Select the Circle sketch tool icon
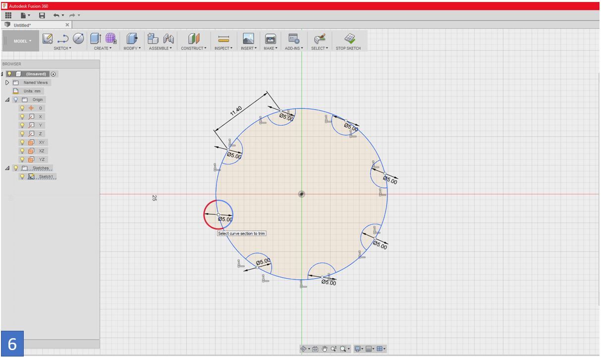The height and width of the screenshot is (358, 601). [x=78, y=39]
